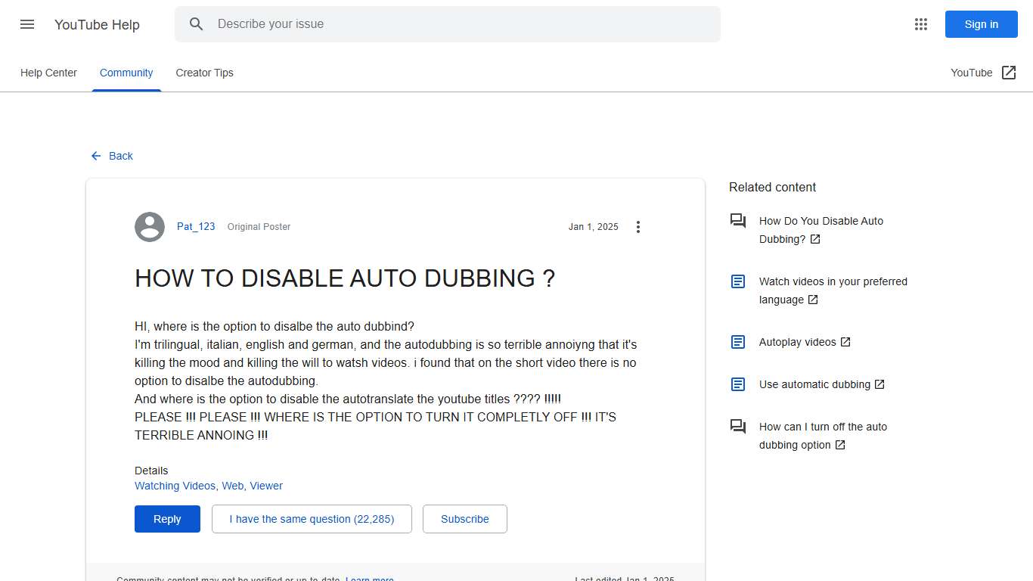Click the article icon next to Use automatic dubbing
This screenshot has width=1033, height=581.
[x=737, y=384]
